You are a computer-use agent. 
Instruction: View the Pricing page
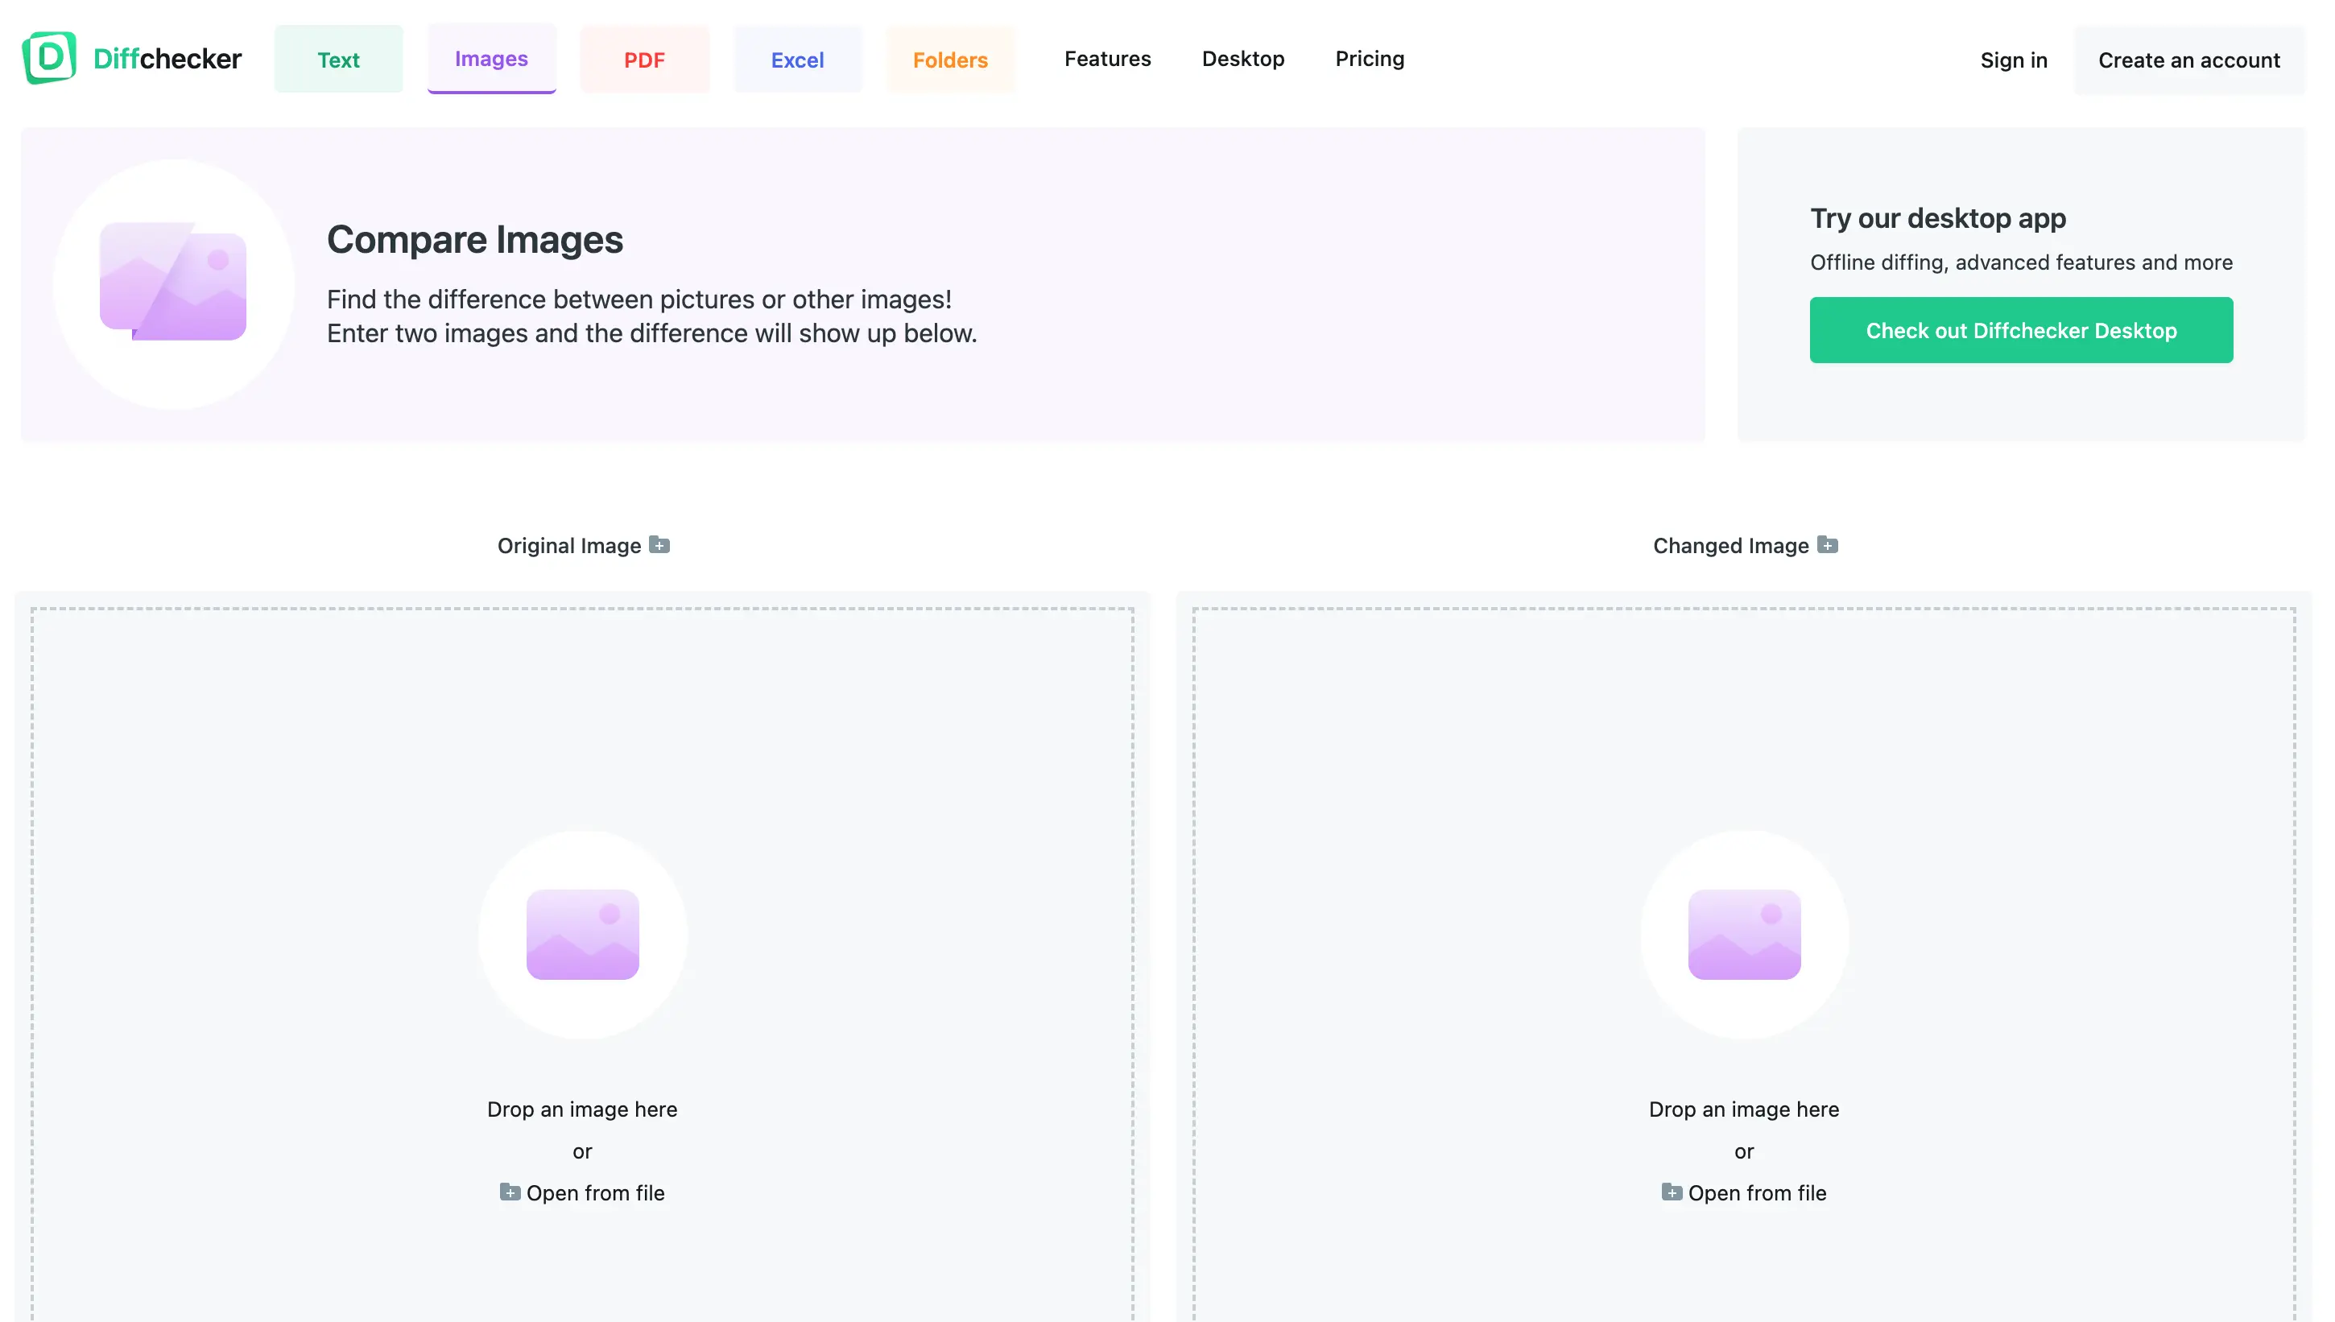[1369, 59]
